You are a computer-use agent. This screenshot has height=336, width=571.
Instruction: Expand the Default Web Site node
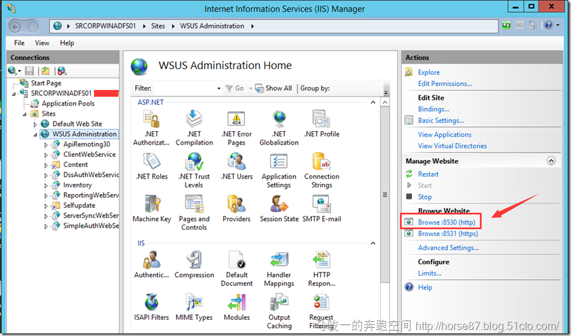coord(35,124)
